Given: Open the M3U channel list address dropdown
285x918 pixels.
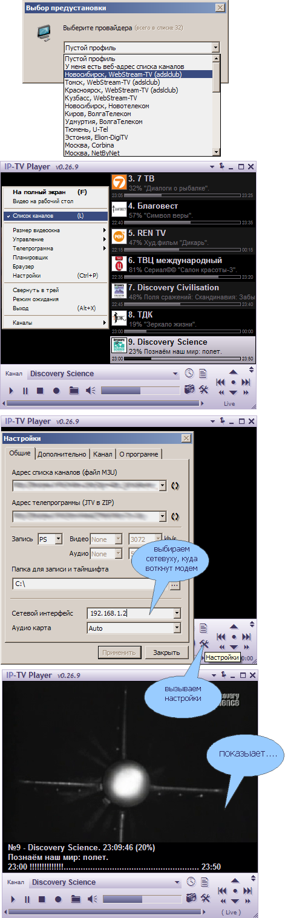Looking at the screenshot, I should (x=163, y=485).
